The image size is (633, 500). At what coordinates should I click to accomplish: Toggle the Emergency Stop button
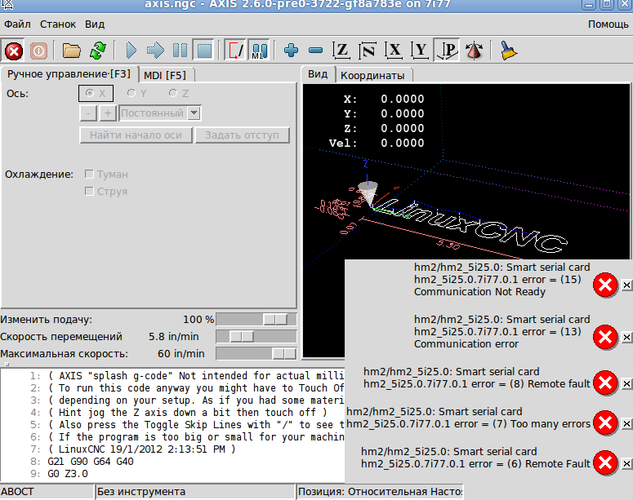click(x=13, y=51)
